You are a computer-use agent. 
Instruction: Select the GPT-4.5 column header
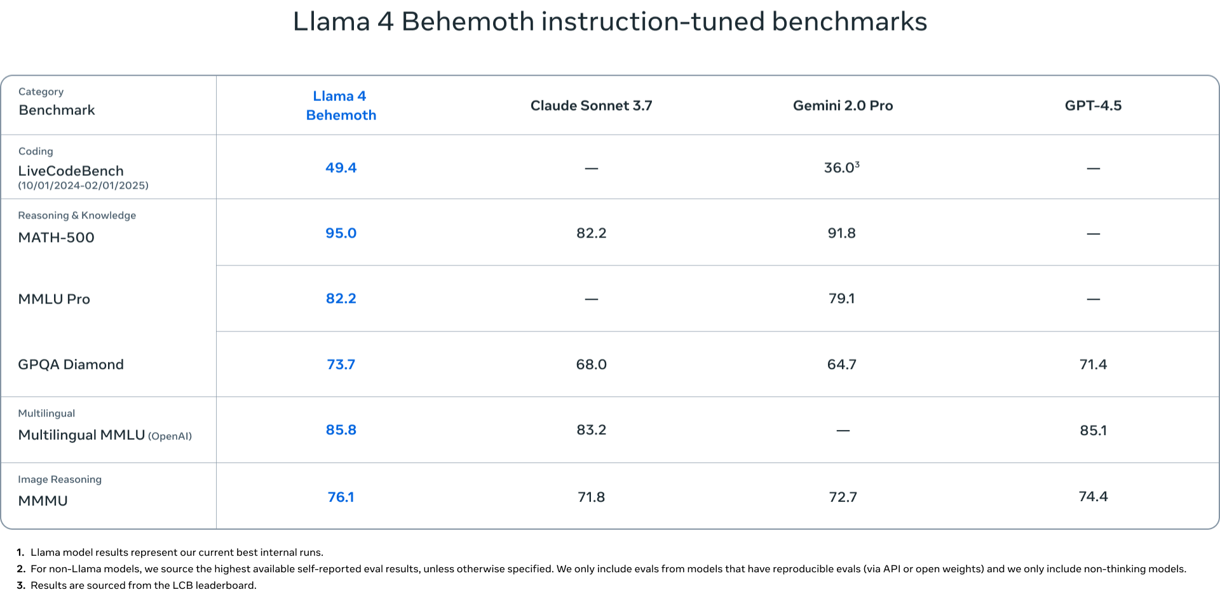coord(1093,105)
